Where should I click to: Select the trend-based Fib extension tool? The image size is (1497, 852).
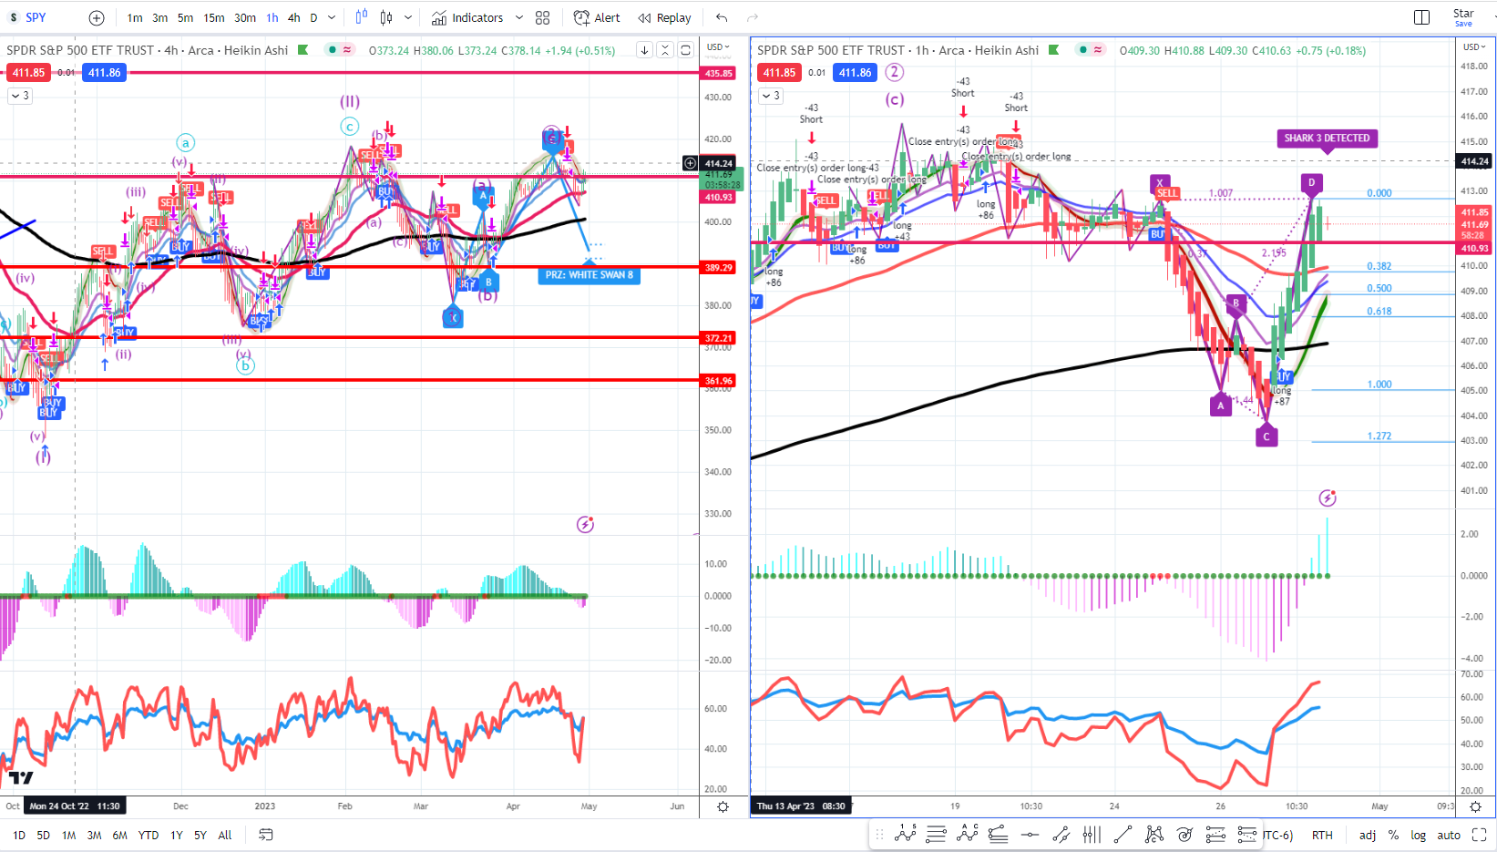tap(1246, 834)
